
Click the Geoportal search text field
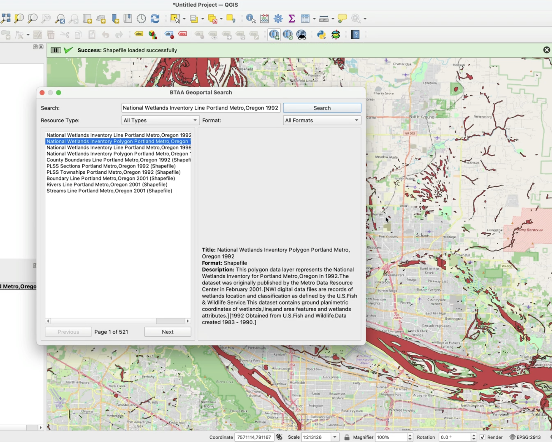201,108
